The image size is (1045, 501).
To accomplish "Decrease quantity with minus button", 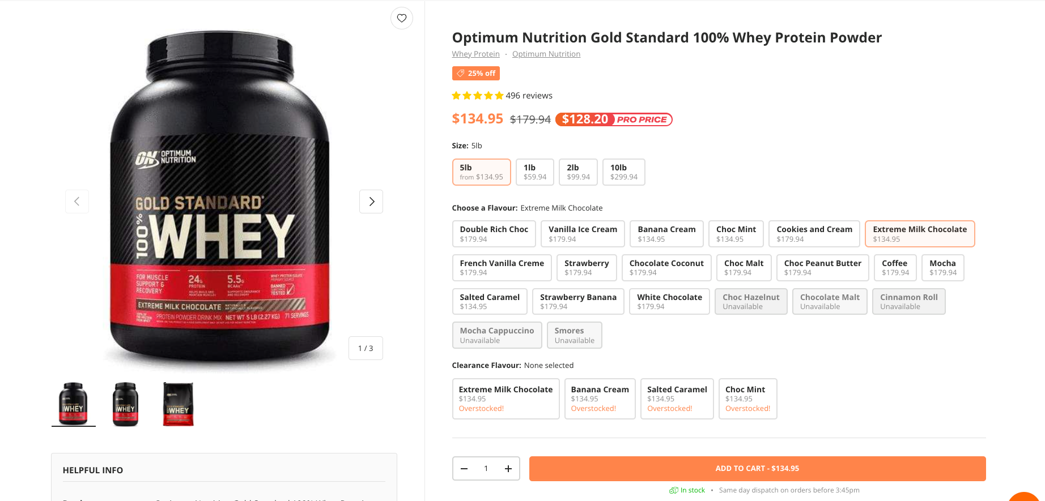I will (x=464, y=469).
